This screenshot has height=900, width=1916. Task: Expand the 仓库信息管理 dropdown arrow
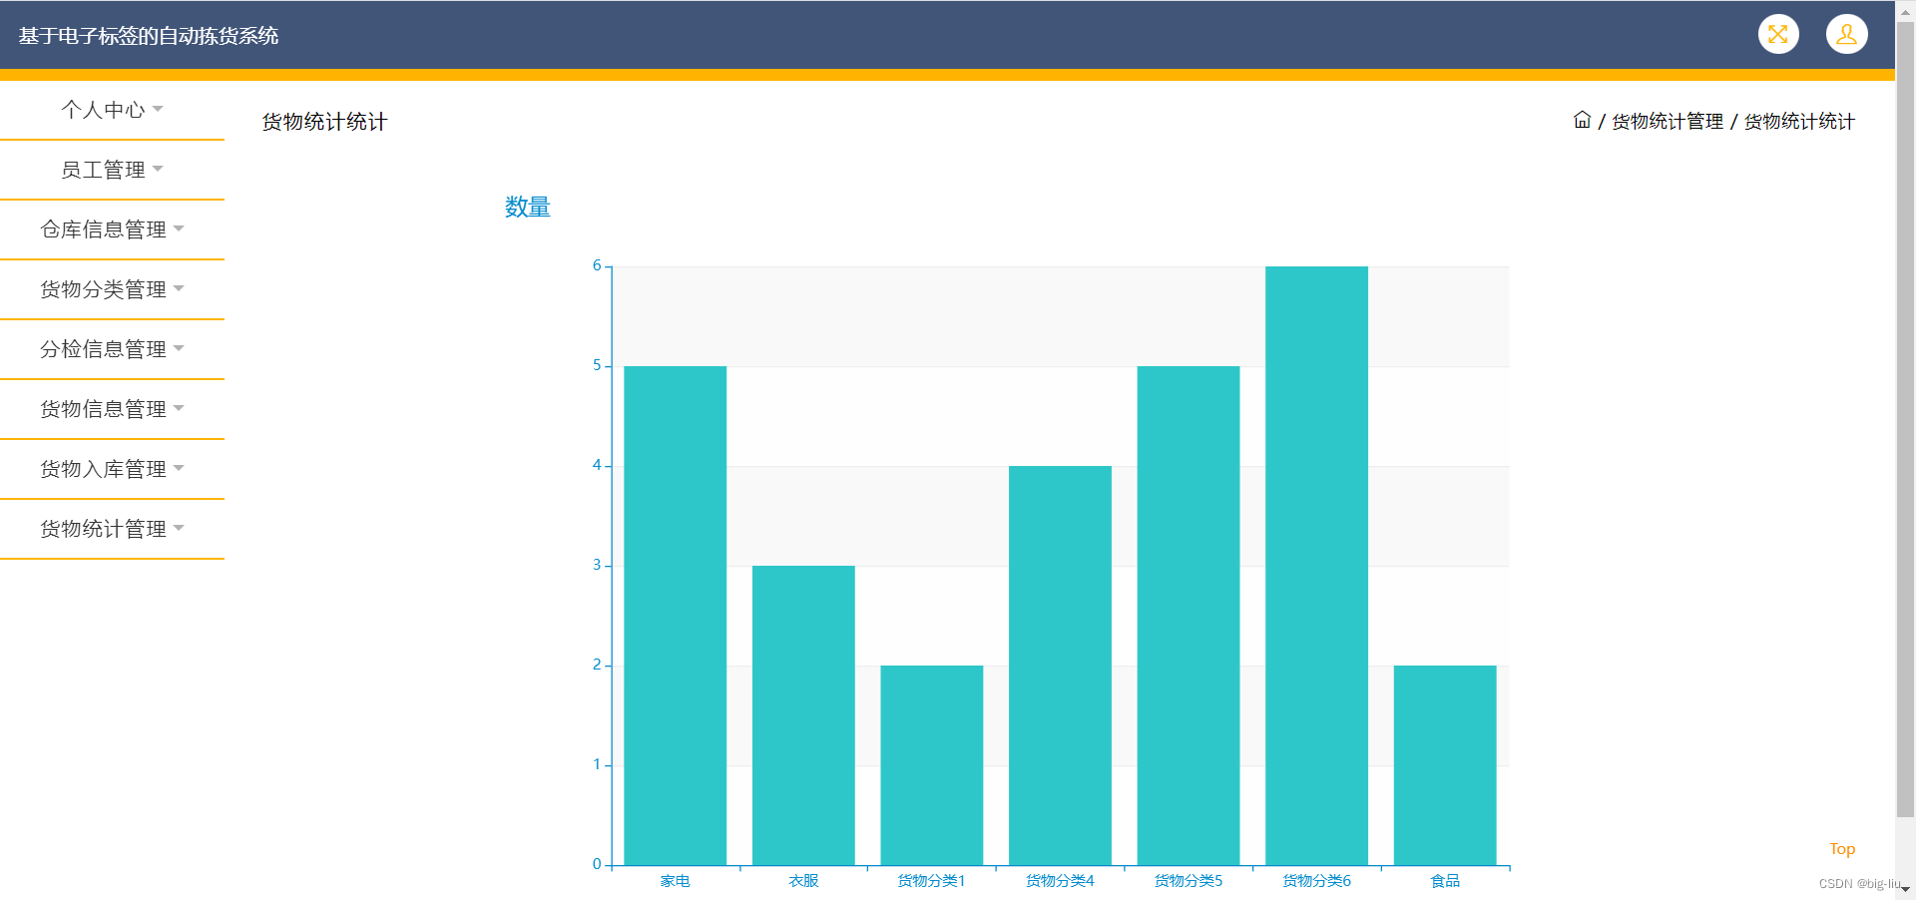(179, 228)
